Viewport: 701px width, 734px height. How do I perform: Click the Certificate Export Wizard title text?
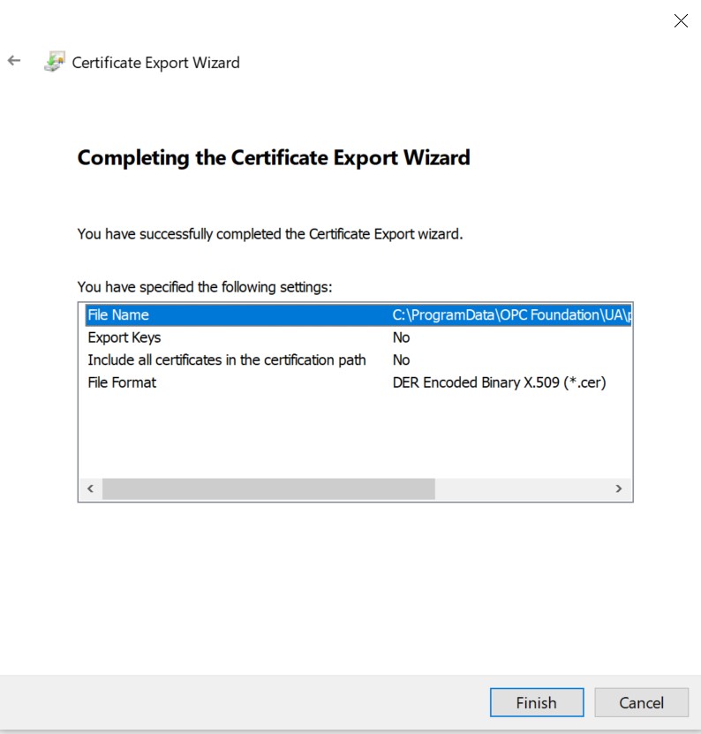click(x=155, y=63)
